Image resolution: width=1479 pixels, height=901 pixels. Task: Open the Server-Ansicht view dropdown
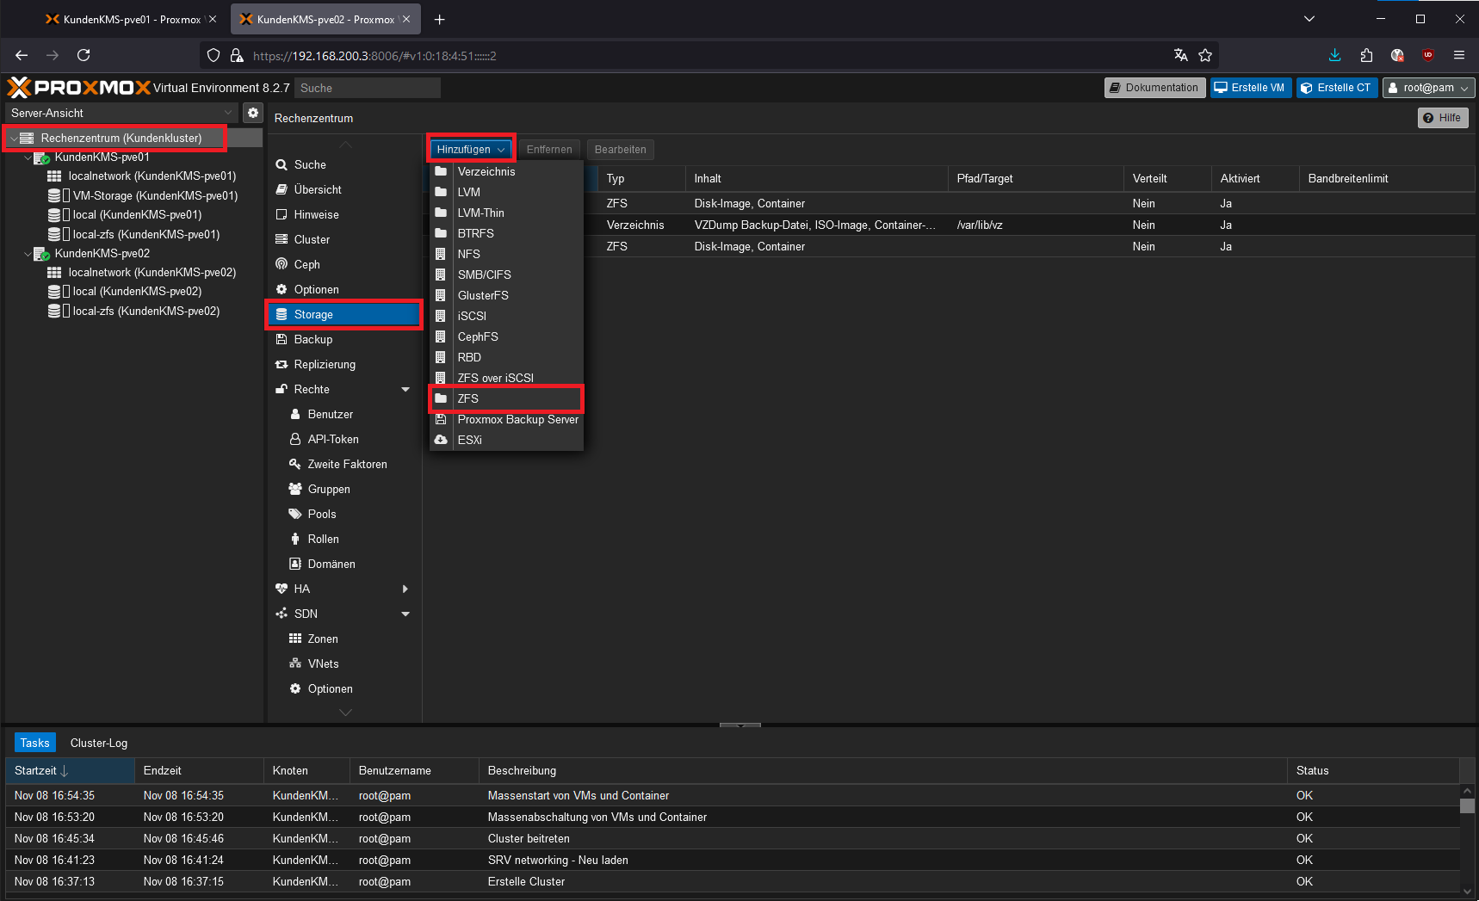coord(228,113)
